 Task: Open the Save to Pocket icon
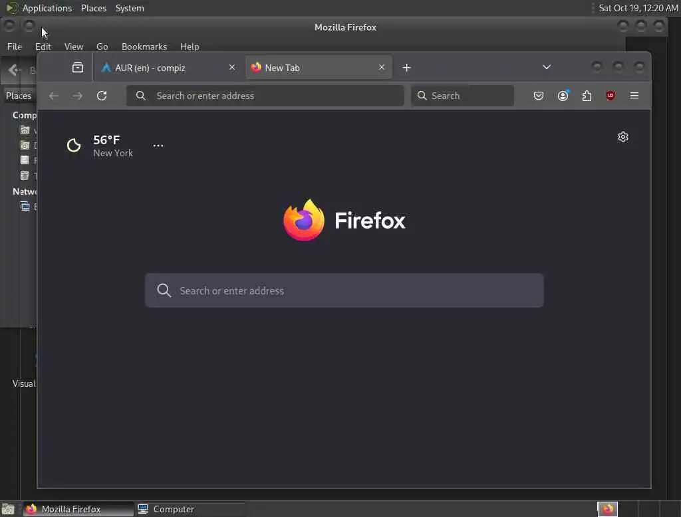(539, 96)
